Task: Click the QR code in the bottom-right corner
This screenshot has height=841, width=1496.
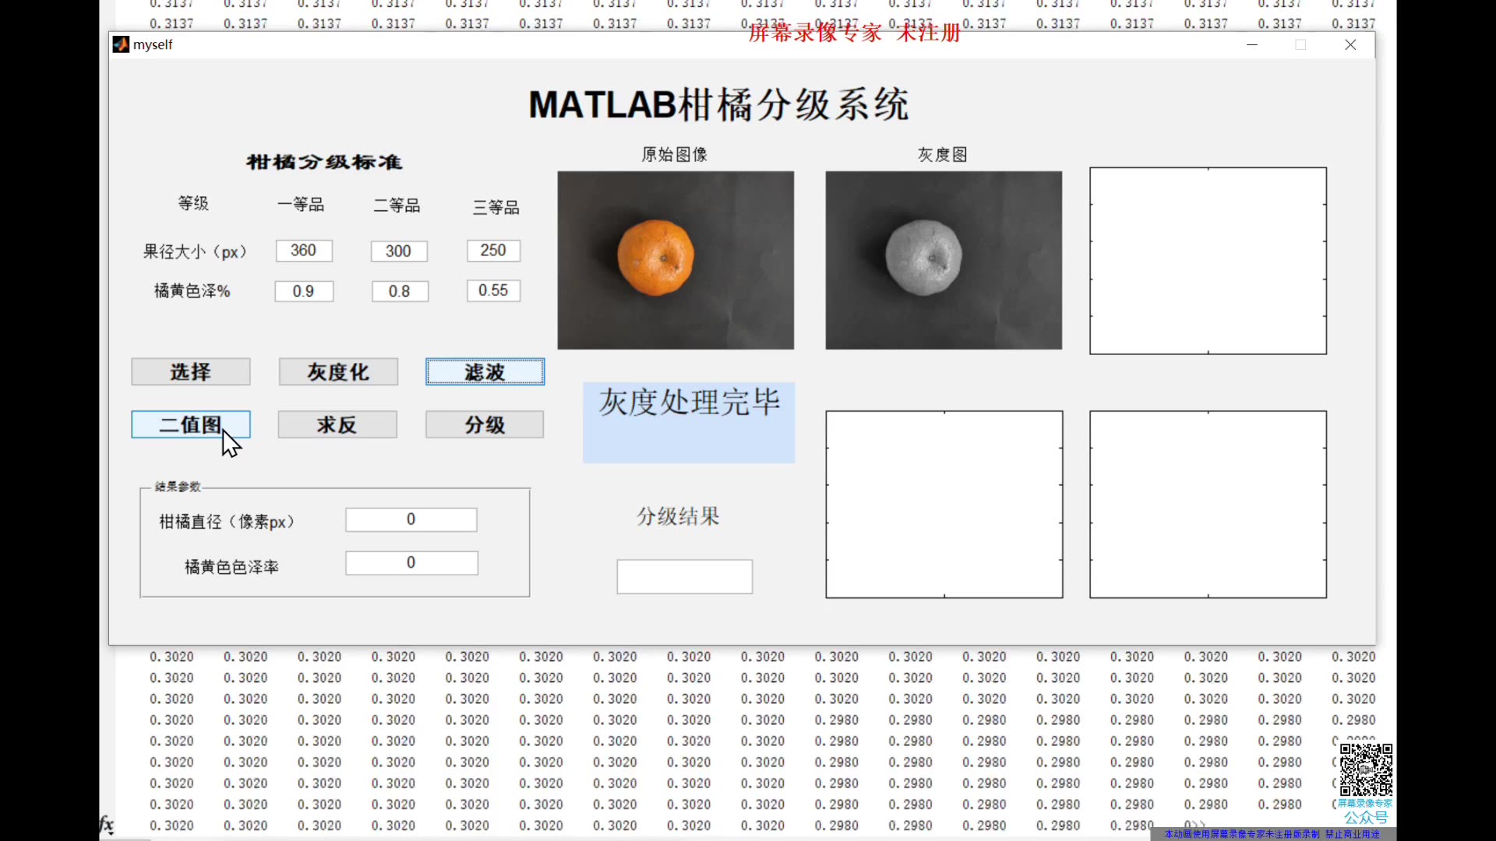Action: coord(1366,769)
